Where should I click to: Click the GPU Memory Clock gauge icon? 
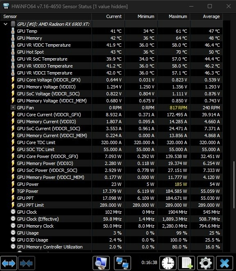[x=13, y=226]
